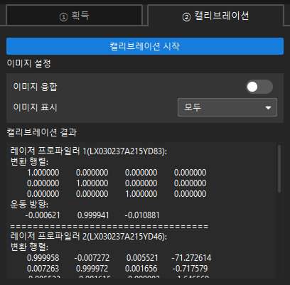Click the motion direction value -0.010881
Image resolution: width=290 pixels, height=285 pixels.
coord(142,215)
